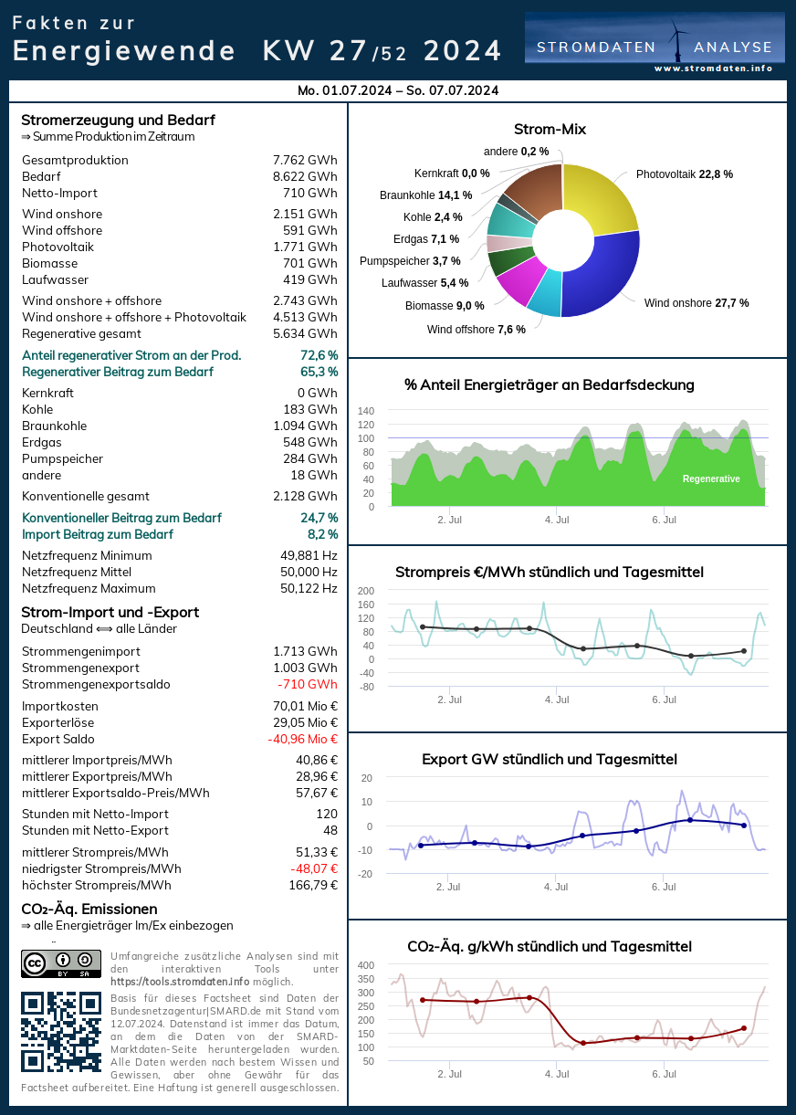Click the "4. Jul" label on Strompreis chart
This screenshot has width=796, height=1115.
557,700
